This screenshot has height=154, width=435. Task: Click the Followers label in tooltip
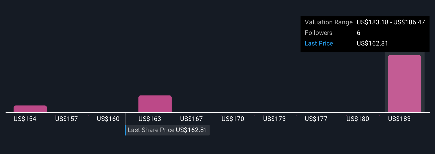(x=319, y=33)
